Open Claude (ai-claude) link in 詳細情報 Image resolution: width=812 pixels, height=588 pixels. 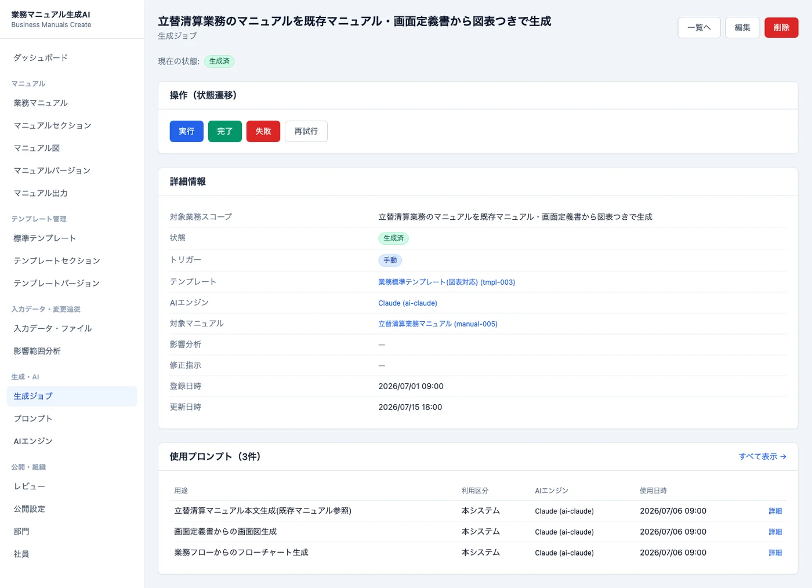(x=408, y=303)
